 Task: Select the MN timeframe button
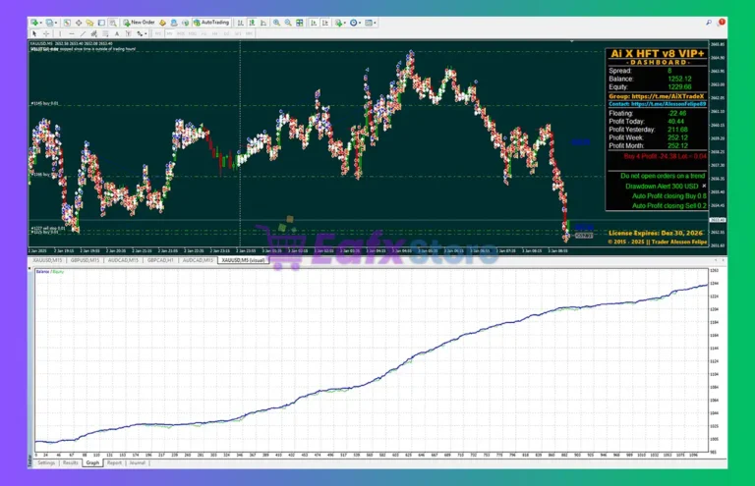coord(249,33)
